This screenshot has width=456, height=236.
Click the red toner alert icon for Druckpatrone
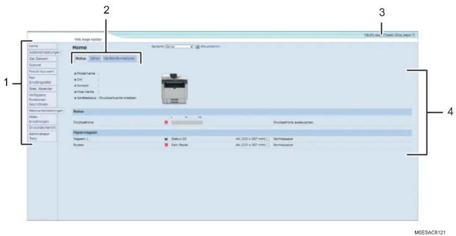click(166, 123)
